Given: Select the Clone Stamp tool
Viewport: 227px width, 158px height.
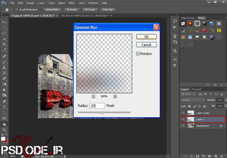Looking at the screenshot, I should coord(4,67).
